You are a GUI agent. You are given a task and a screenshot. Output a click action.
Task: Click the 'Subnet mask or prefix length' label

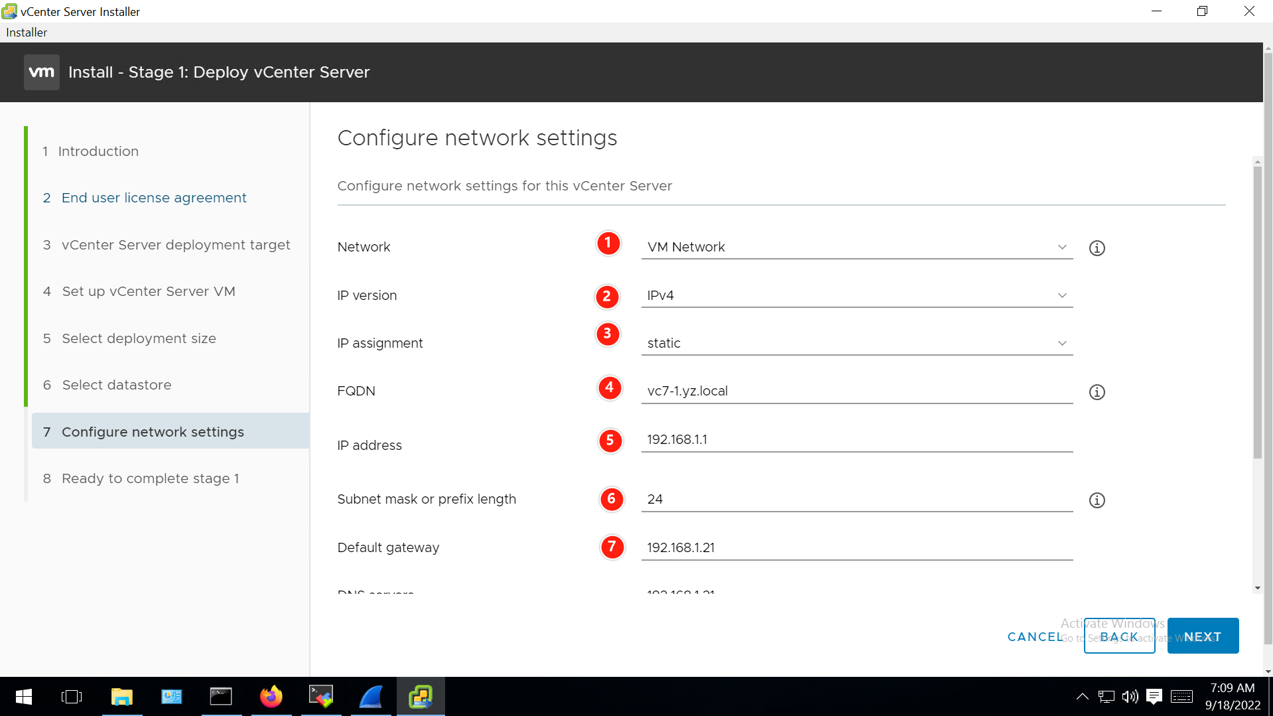pos(427,499)
